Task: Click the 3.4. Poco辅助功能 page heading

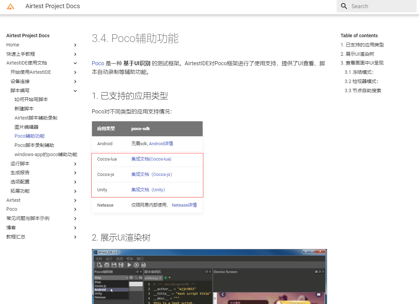Action: coord(135,38)
